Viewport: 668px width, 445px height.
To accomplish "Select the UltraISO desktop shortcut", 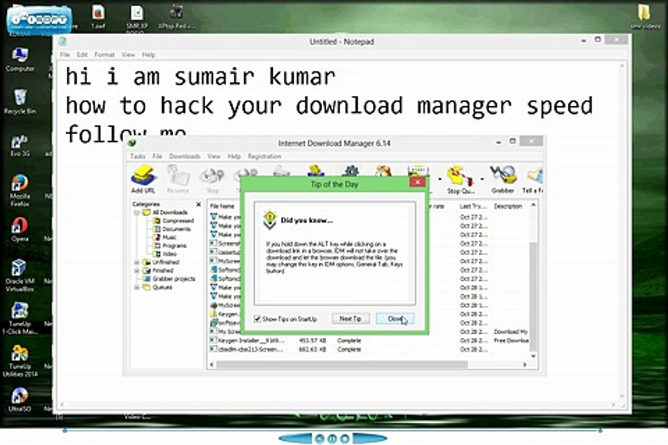I will coord(20,400).
